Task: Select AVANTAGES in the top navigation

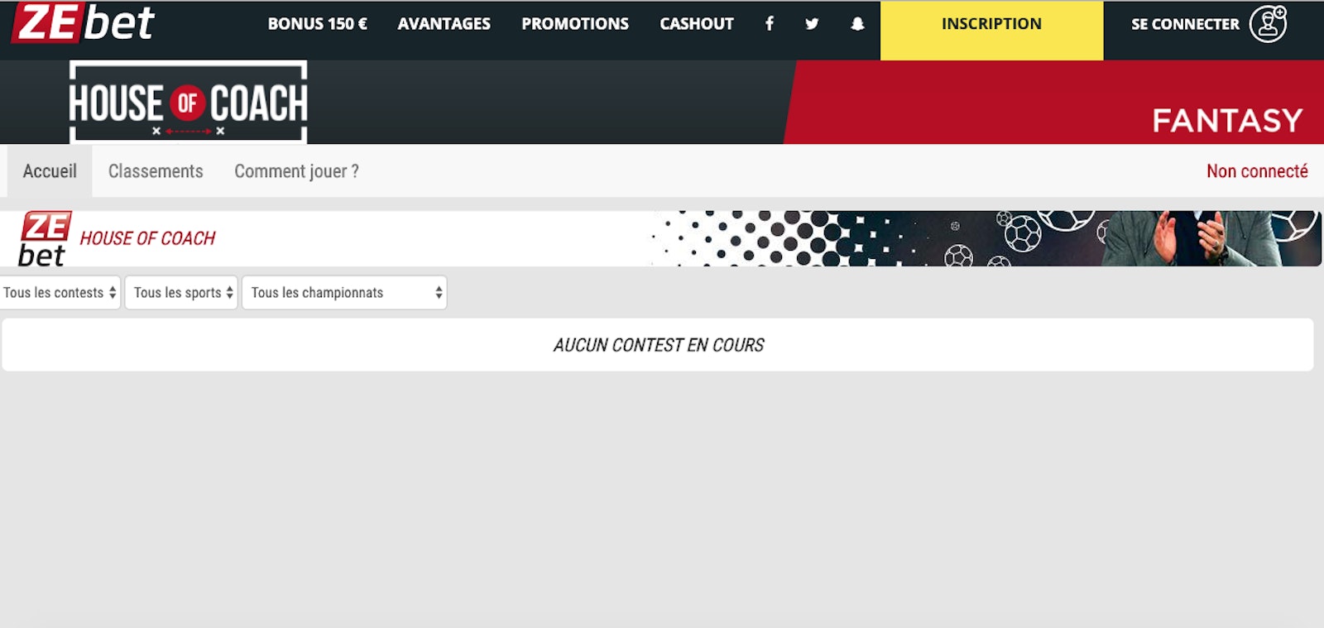Action: point(444,24)
